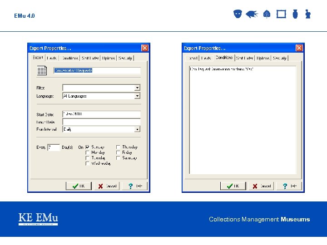The image size is (327, 245).
Task: Enable the Sunday checkbox
Action: tap(88, 147)
